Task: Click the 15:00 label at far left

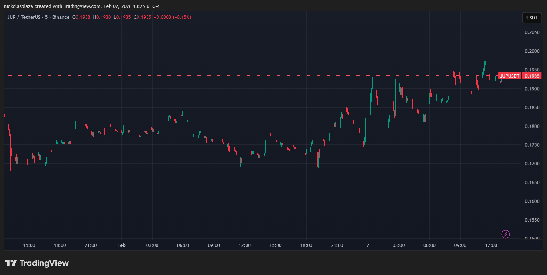Action: (29, 245)
